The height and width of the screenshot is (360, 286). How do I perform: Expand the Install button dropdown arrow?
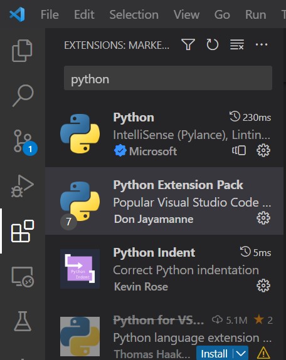(241, 353)
